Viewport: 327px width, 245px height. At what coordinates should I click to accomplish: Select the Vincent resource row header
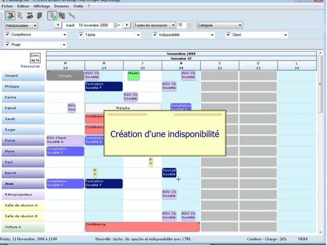pos(23,76)
